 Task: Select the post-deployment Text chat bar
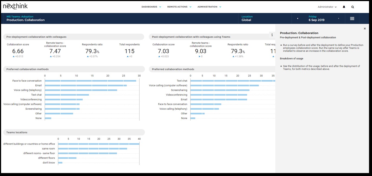[232, 81]
